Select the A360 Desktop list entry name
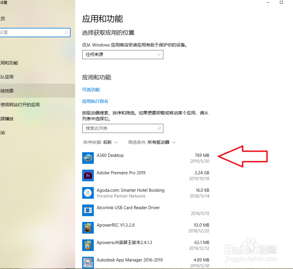Screen dimensions: 293x269 (x=110, y=155)
